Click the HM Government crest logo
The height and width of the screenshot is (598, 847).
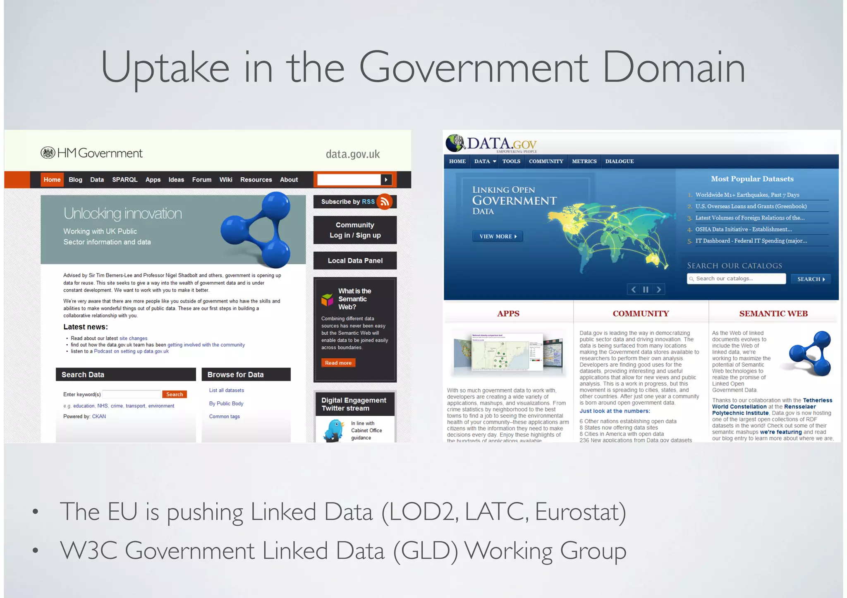(x=48, y=153)
